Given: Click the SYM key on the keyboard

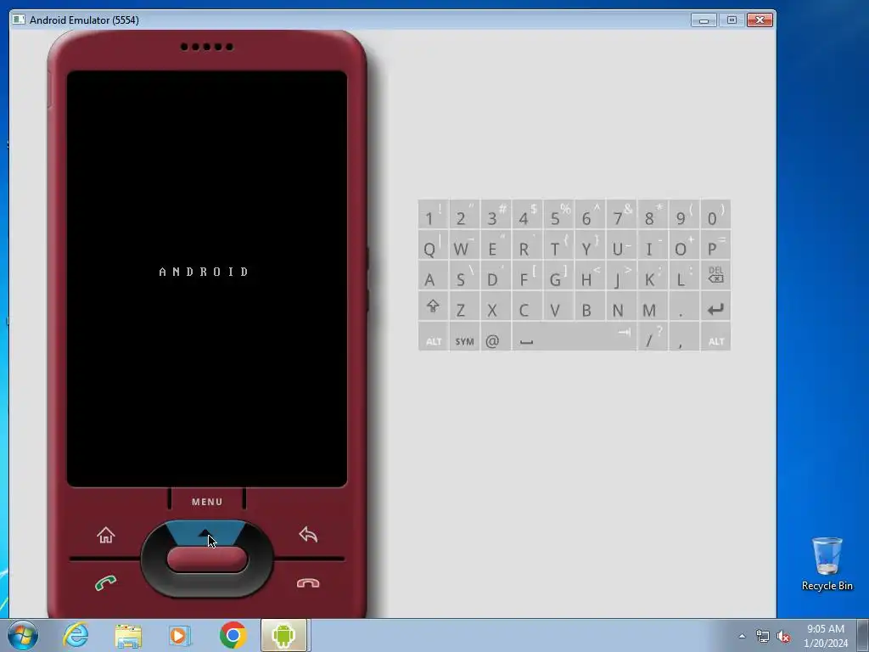Looking at the screenshot, I should click(464, 338).
